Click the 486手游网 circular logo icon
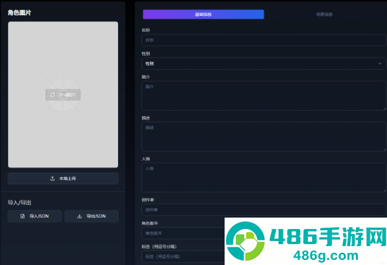Viewport: 387px width, 265px height. point(245,241)
